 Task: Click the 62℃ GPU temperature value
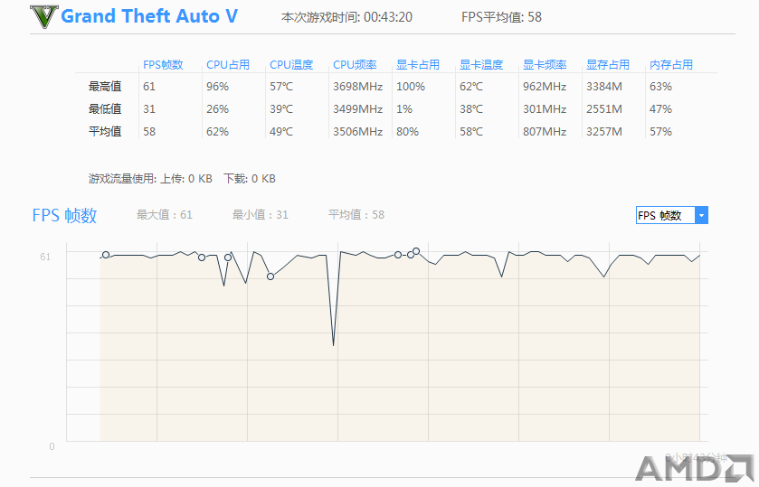(471, 87)
